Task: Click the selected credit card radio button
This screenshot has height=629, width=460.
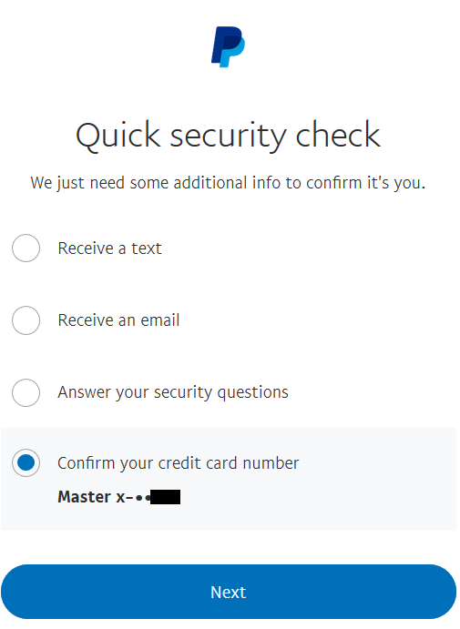Action: [26, 463]
